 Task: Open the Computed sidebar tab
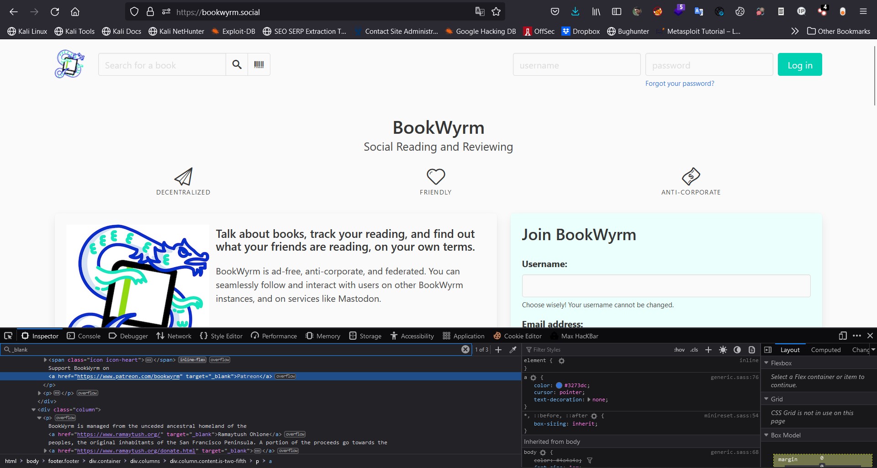tap(826, 350)
